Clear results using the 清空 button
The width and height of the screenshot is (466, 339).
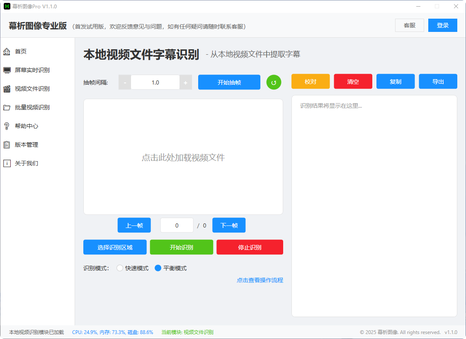tap(353, 81)
